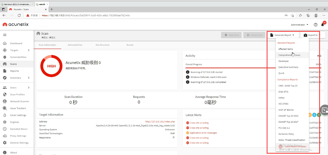
Task: Switch to Vulnerabilities tab
Action: [75, 45]
